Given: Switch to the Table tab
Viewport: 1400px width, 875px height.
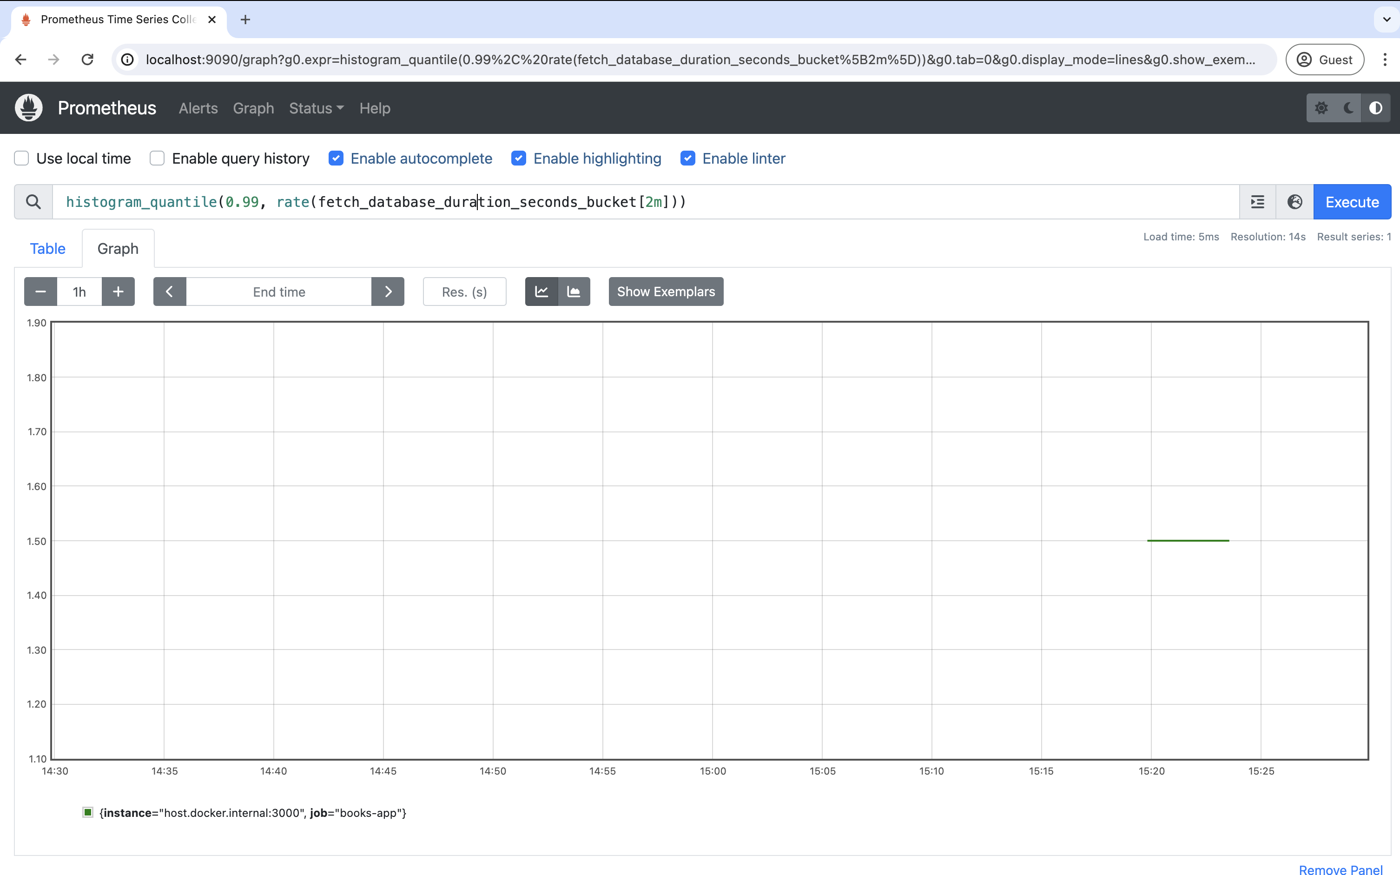Looking at the screenshot, I should click(47, 249).
